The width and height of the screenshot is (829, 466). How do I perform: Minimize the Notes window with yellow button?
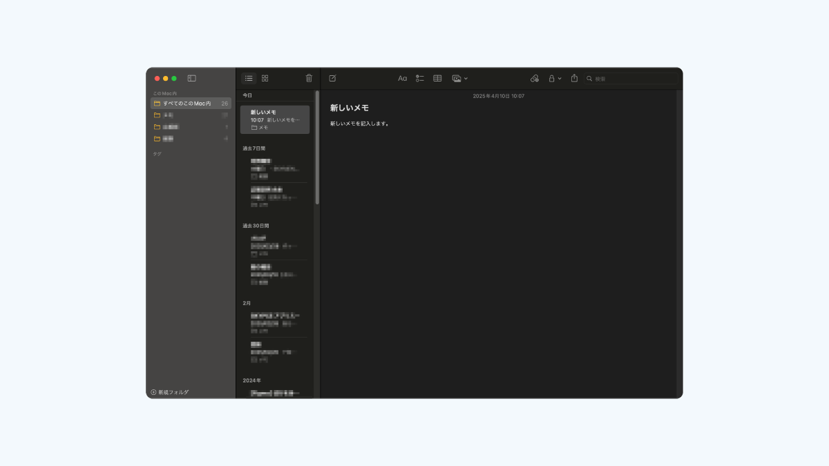pos(166,79)
